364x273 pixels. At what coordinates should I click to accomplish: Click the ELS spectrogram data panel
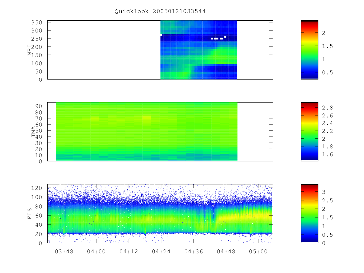(x=160, y=214)
